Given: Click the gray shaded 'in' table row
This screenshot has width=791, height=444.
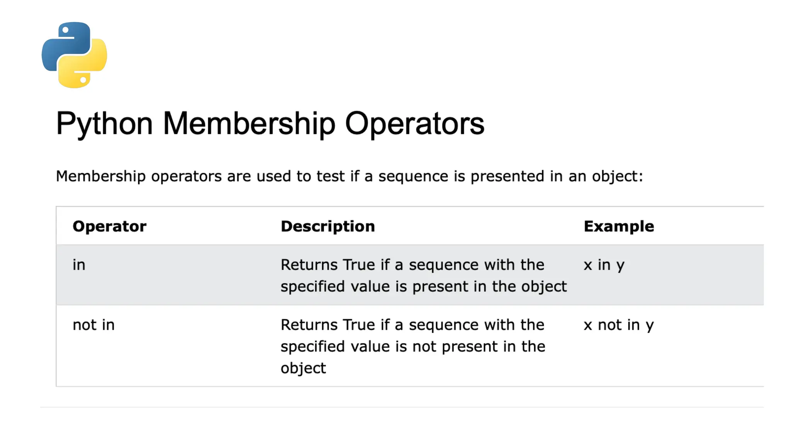Looking at the screenshot, I should [410, 275].
